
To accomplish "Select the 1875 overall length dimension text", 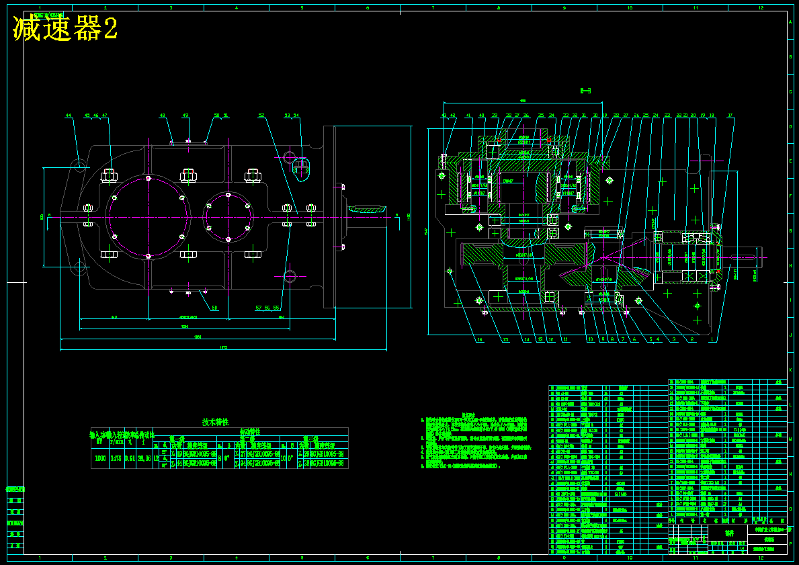I will point(223,347).
